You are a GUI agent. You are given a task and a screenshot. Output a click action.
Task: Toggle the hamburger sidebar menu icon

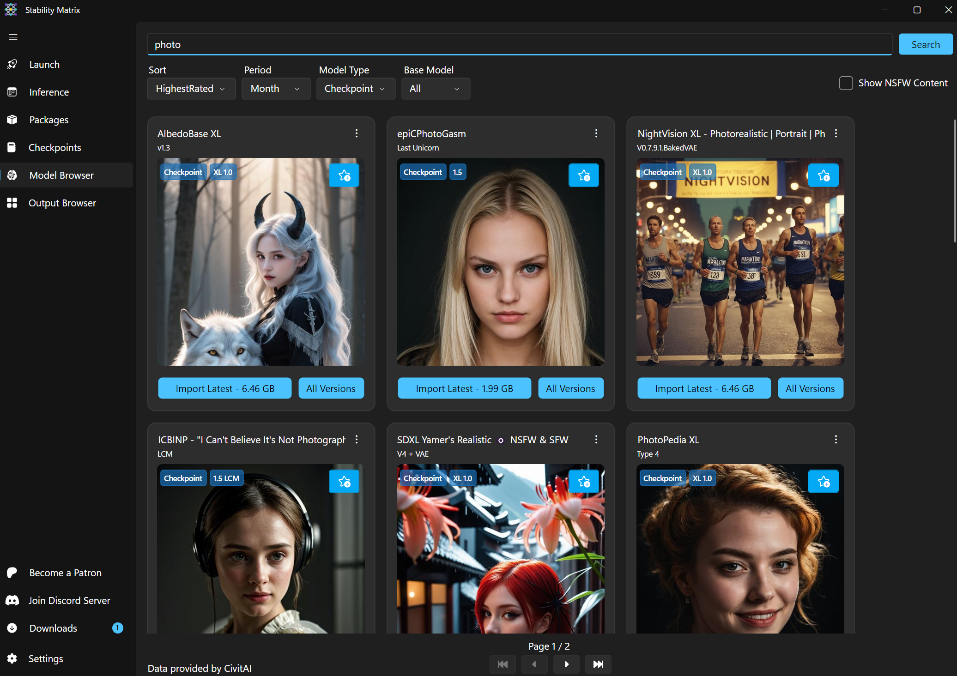[x=13, y=37]
